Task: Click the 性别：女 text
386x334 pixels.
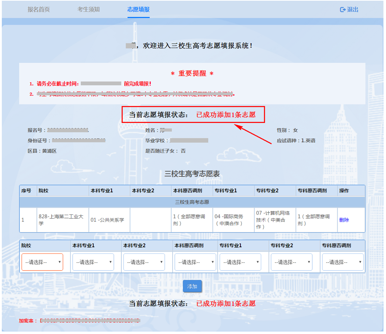Action: pos(287,130)
